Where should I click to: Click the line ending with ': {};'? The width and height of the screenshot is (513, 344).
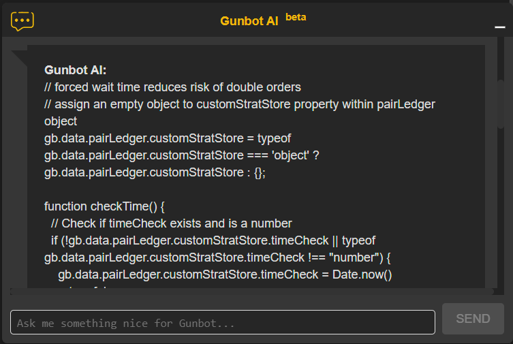[155, 172]
